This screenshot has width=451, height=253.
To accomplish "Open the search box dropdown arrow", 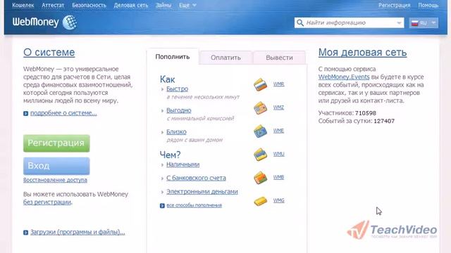I will point(400,23).
